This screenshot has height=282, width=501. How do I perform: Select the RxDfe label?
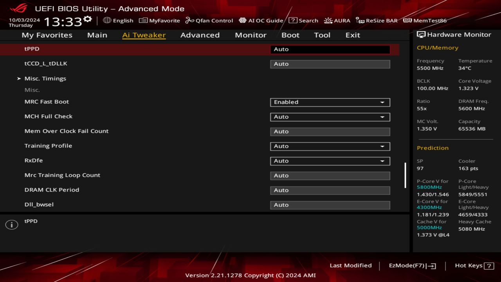34,161
